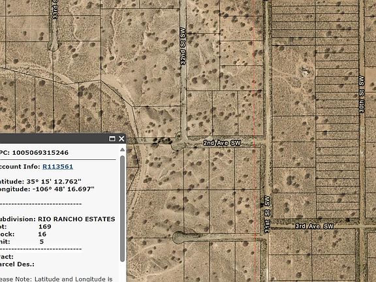Click the 3rd Ave SW street label
This screenshot has width=376, height=282.
tap(315, 226)
